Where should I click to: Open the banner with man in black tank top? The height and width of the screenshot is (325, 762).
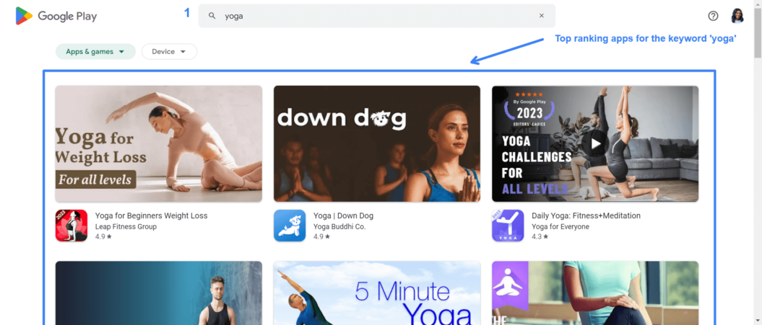158,293
